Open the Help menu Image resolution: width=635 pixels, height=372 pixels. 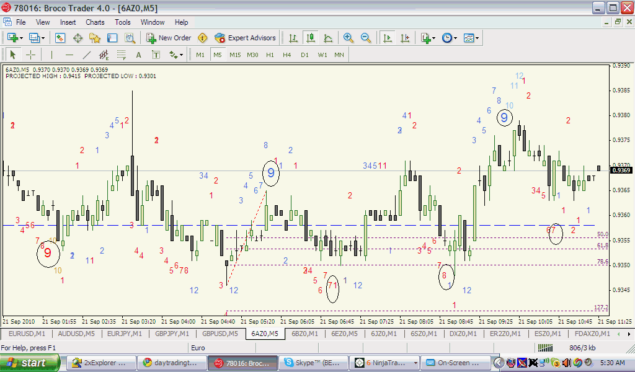tap(182, 22)
